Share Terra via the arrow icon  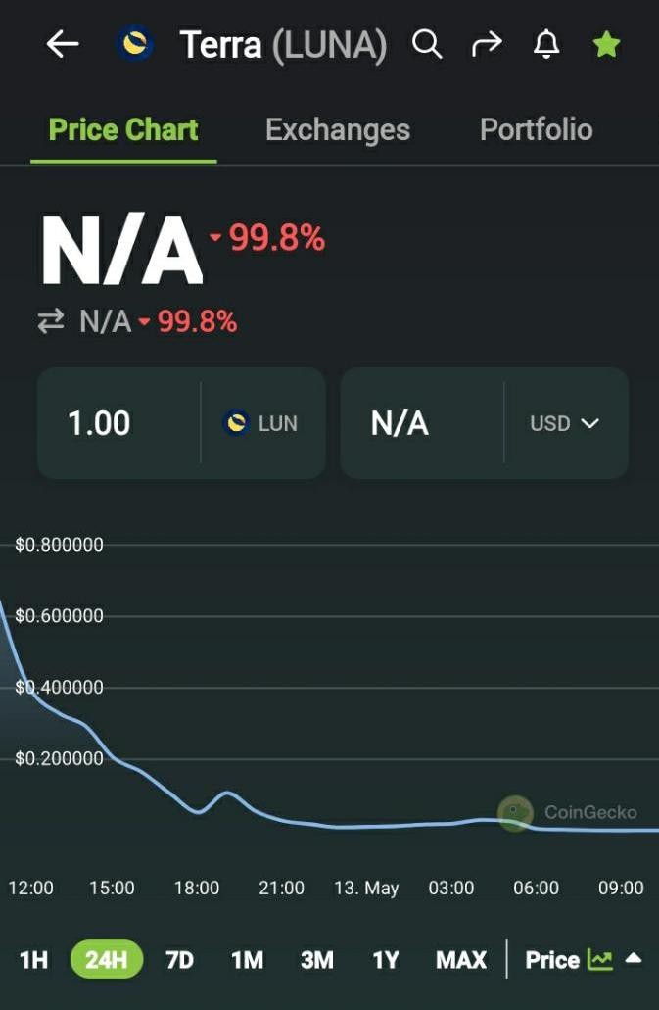click(x=487, y=44)
